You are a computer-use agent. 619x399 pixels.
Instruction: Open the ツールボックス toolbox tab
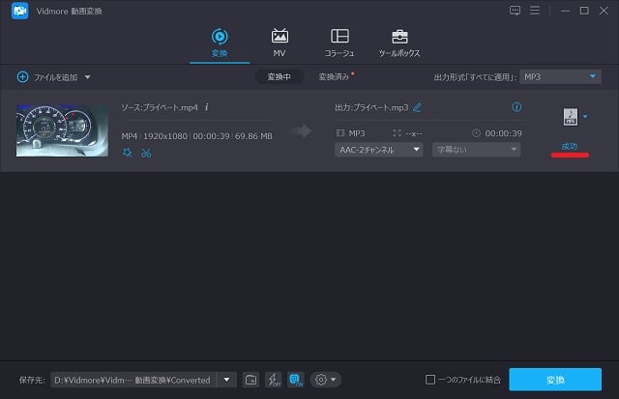pyautogui.click(x=399, y=43)
